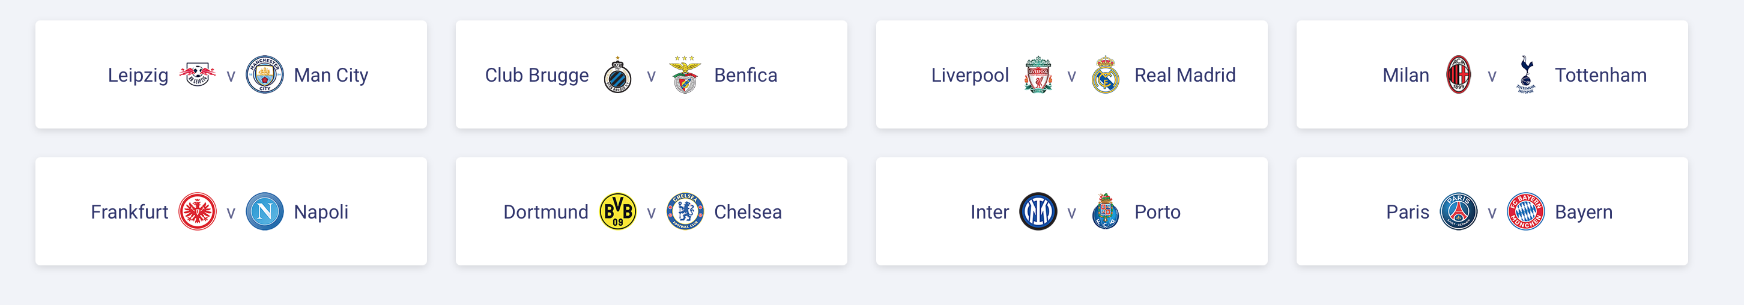The height and width of the screenshot is (305, 1744).
Task: Click the RB Leipzig club crest
Action: [197, 74]
